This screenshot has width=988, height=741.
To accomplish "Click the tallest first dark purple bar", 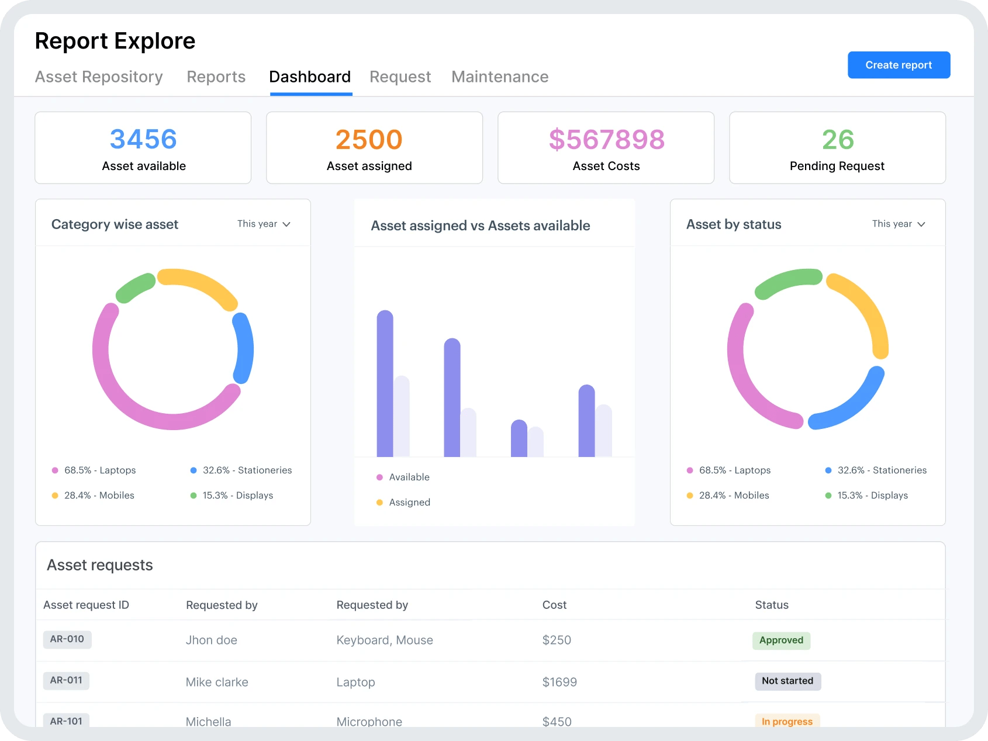I will tap(385, 383).
